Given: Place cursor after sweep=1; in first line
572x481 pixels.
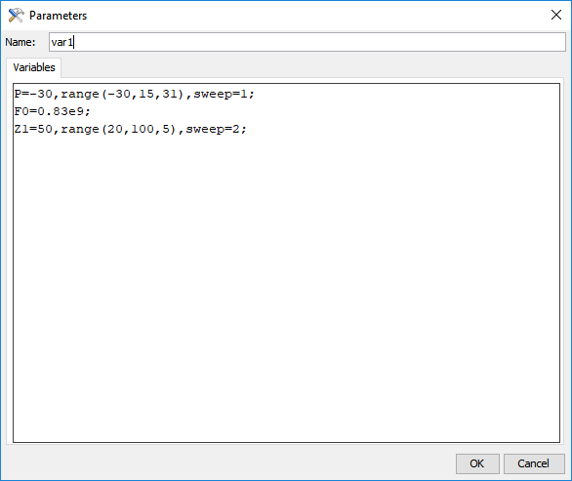Looking at the screenshot, I should (x=255, y=94).
